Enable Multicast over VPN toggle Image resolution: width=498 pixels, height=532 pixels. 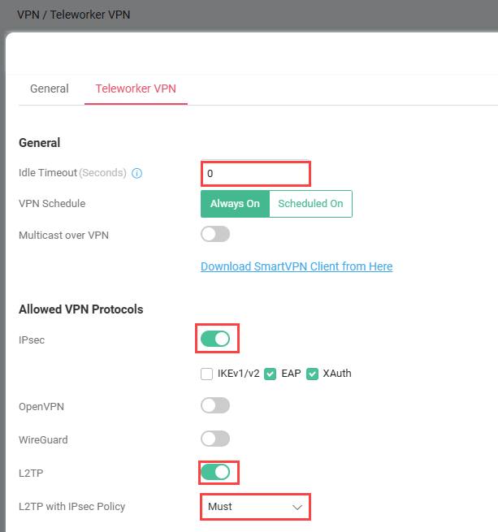[x=215, y=235]
